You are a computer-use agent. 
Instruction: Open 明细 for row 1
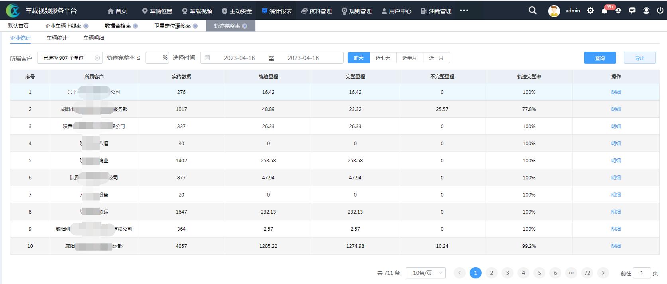point(616,92)
